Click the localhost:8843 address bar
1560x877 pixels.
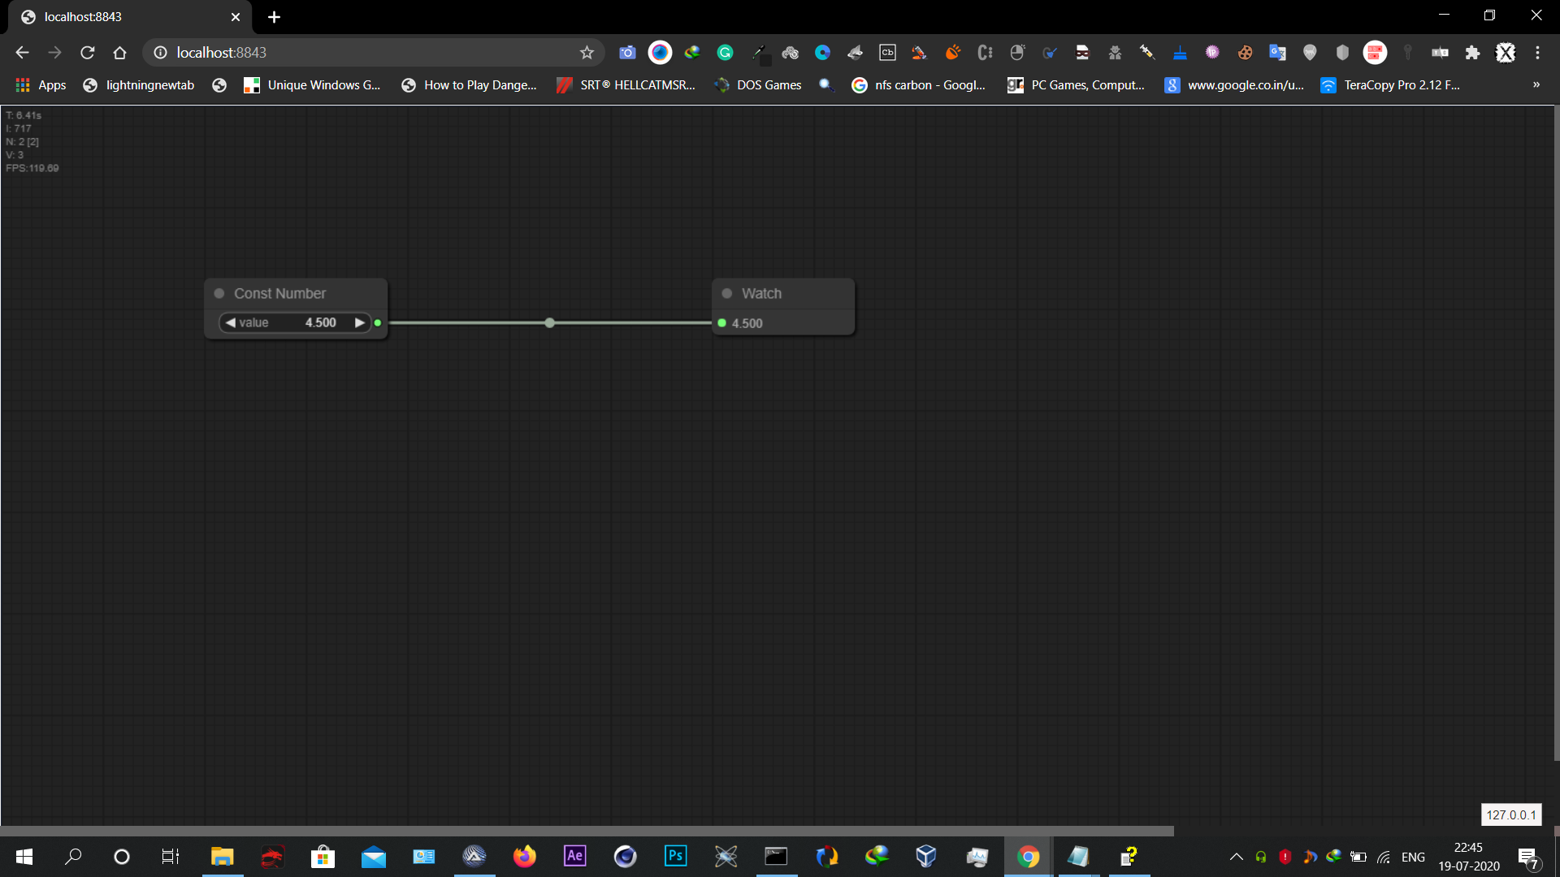point(366,53)
